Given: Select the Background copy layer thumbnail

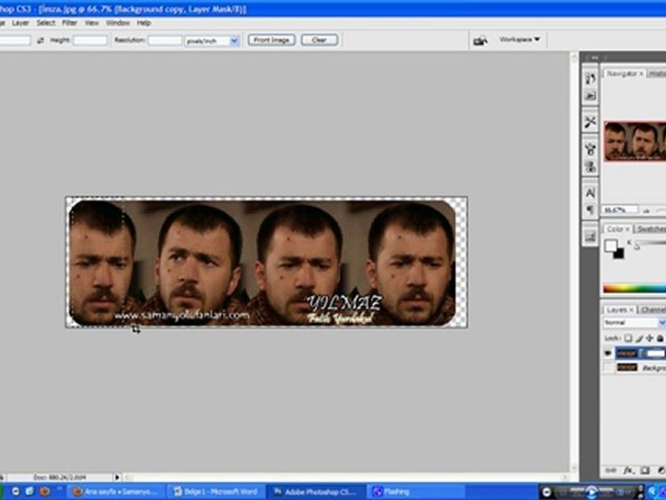Looking at the screenshot, I should [x=627, y=353].
